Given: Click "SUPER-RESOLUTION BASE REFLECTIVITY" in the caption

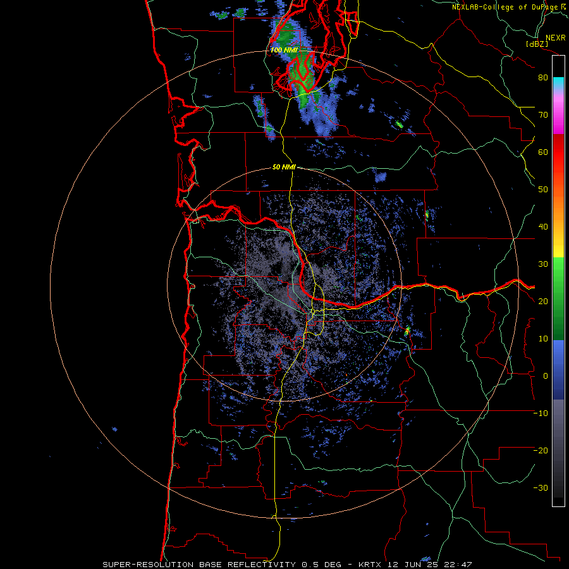Looking at the screenshot, I should [200, 565].
